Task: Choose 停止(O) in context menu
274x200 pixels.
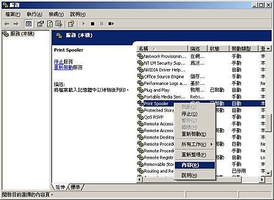Action: (x=195, y=114)
